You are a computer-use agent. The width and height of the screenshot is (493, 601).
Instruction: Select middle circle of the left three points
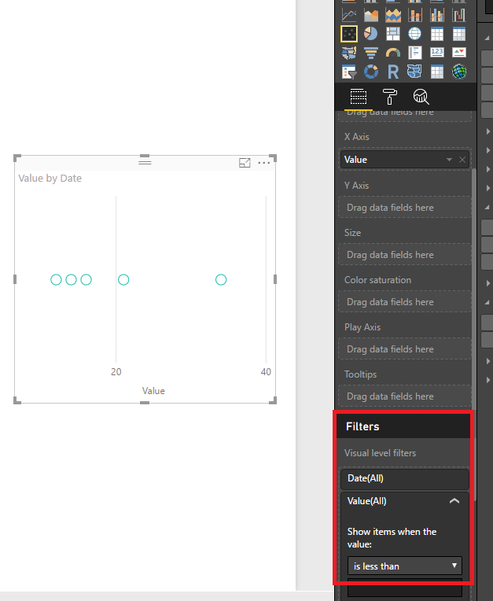(x=71, y=280)
